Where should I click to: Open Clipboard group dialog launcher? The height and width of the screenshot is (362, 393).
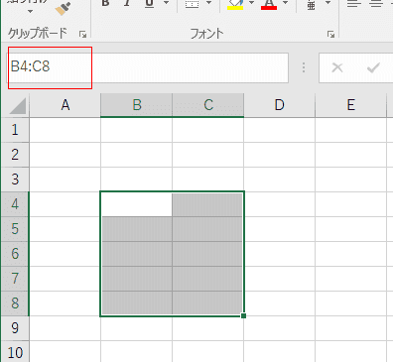pos(82,34)
